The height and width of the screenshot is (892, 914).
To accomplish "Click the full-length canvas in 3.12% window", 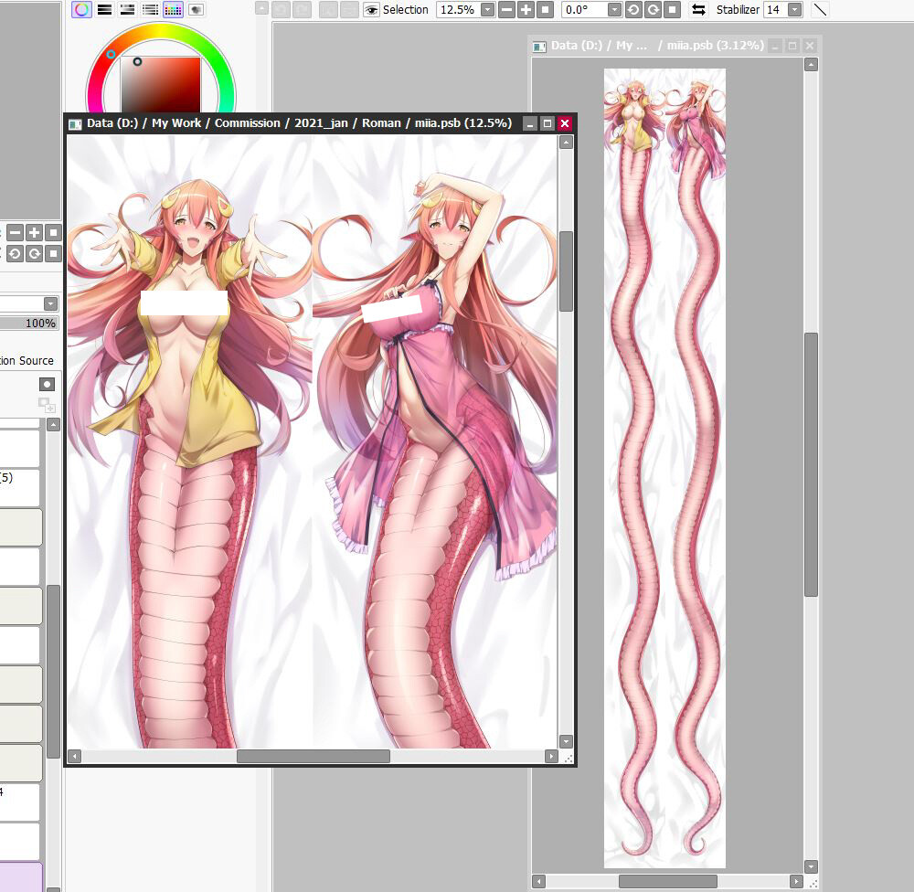I will click(x=665, y=468).
